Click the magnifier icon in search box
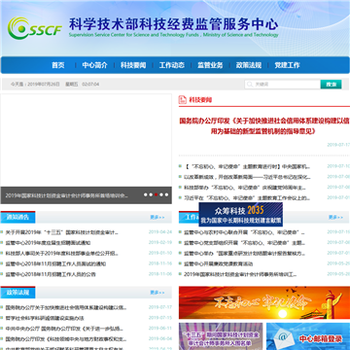The width and height of the screenshot is (350, 350). click(x=250, y=85)
